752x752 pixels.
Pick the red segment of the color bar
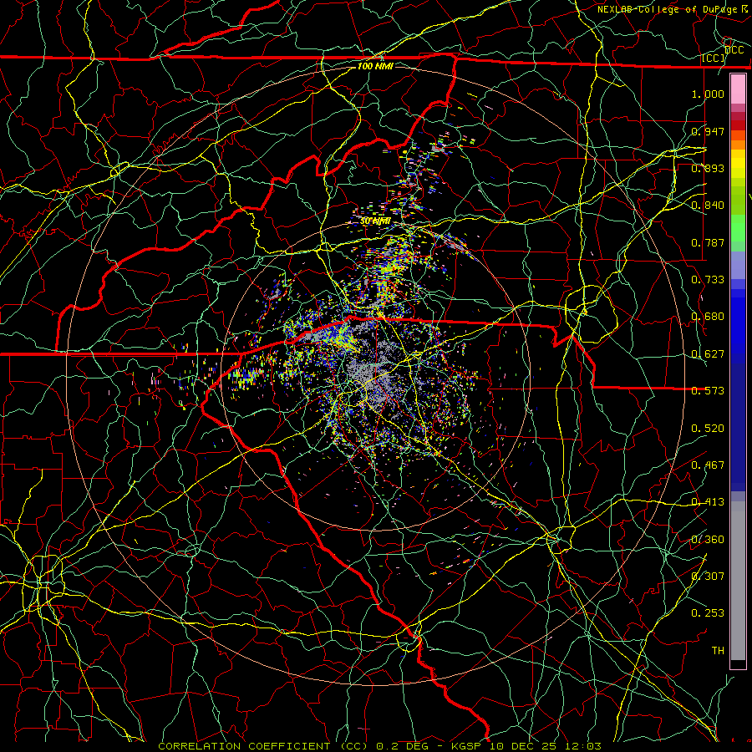(x=738, y=125)
